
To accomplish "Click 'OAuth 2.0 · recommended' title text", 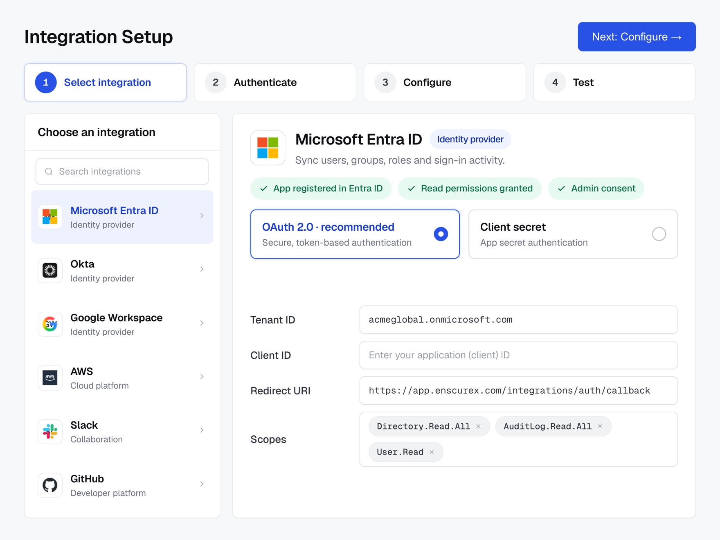I will click(x=328, y=227).
